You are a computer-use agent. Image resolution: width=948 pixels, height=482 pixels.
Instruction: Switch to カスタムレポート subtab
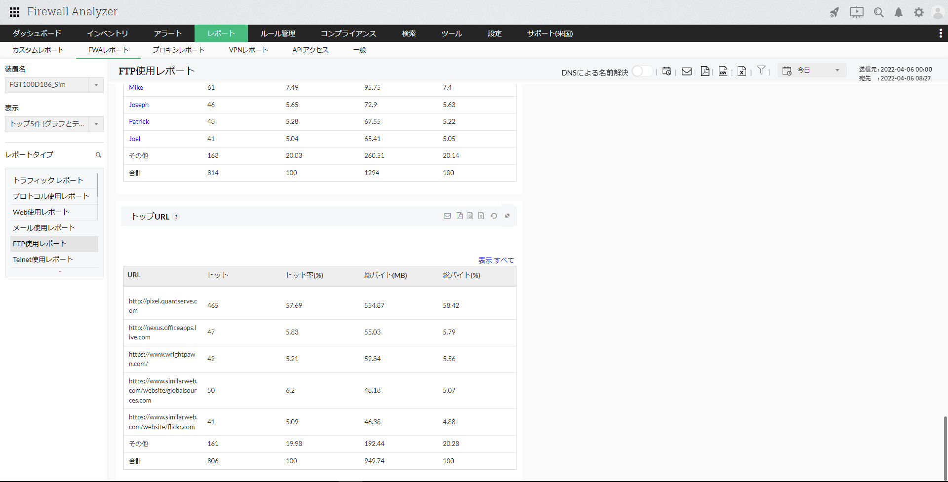(38, 50)
